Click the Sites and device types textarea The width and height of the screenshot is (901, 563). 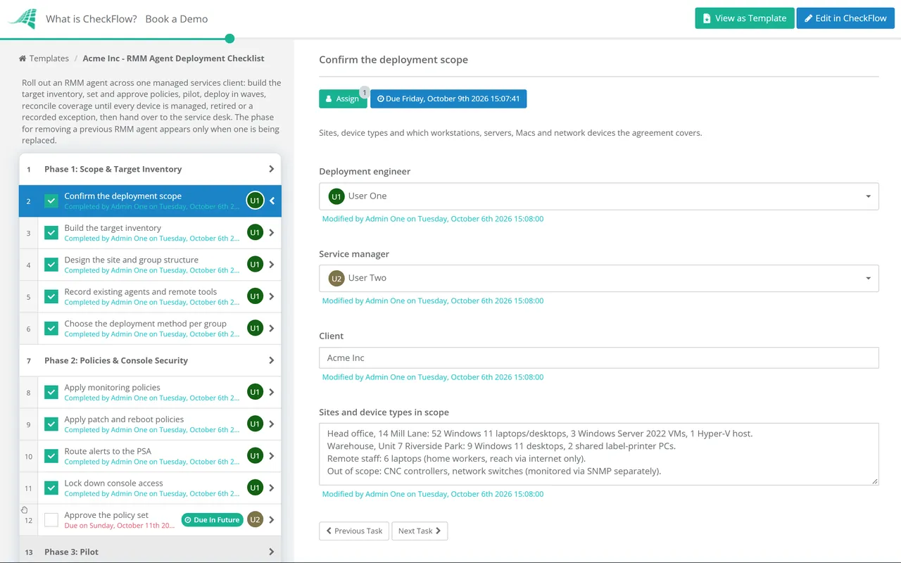tap(599, 454)
